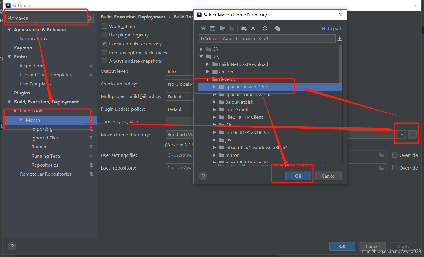Tick Override for User settings file

coord(395,155)
